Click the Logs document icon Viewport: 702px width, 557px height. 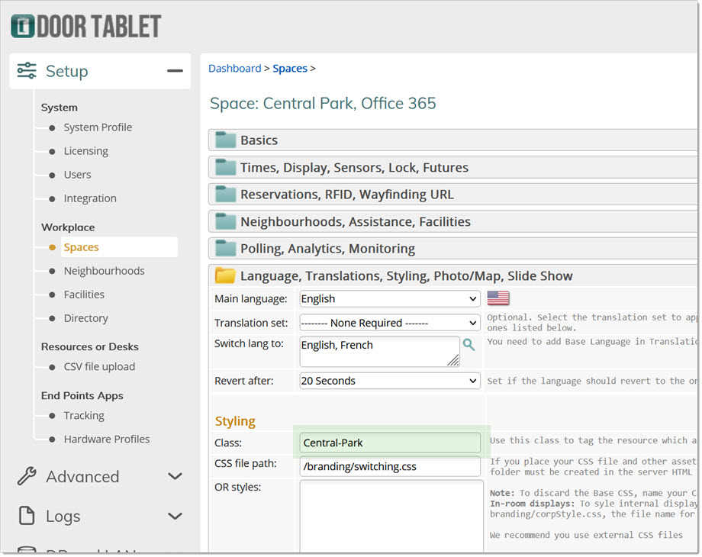(x=27, y=517)
